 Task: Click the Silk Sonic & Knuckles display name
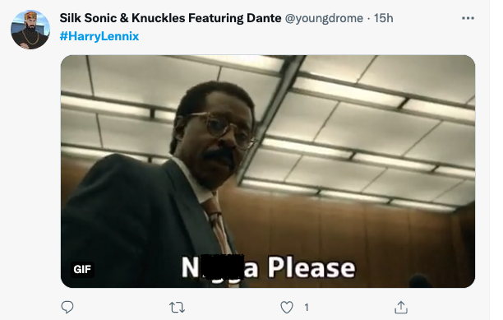[170, 18]
